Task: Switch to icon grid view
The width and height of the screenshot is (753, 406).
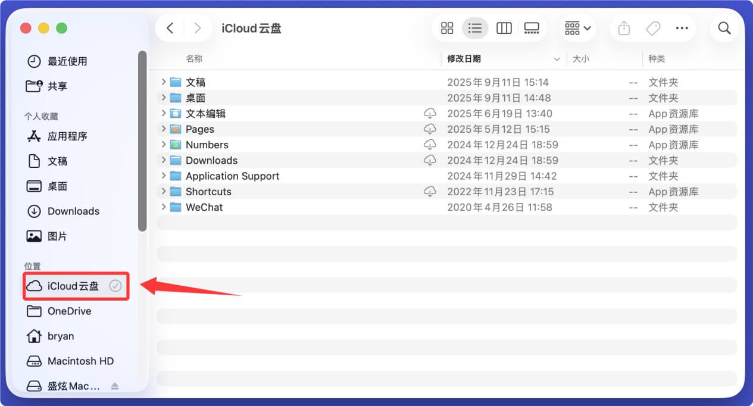Action: [x=447, y=28]
